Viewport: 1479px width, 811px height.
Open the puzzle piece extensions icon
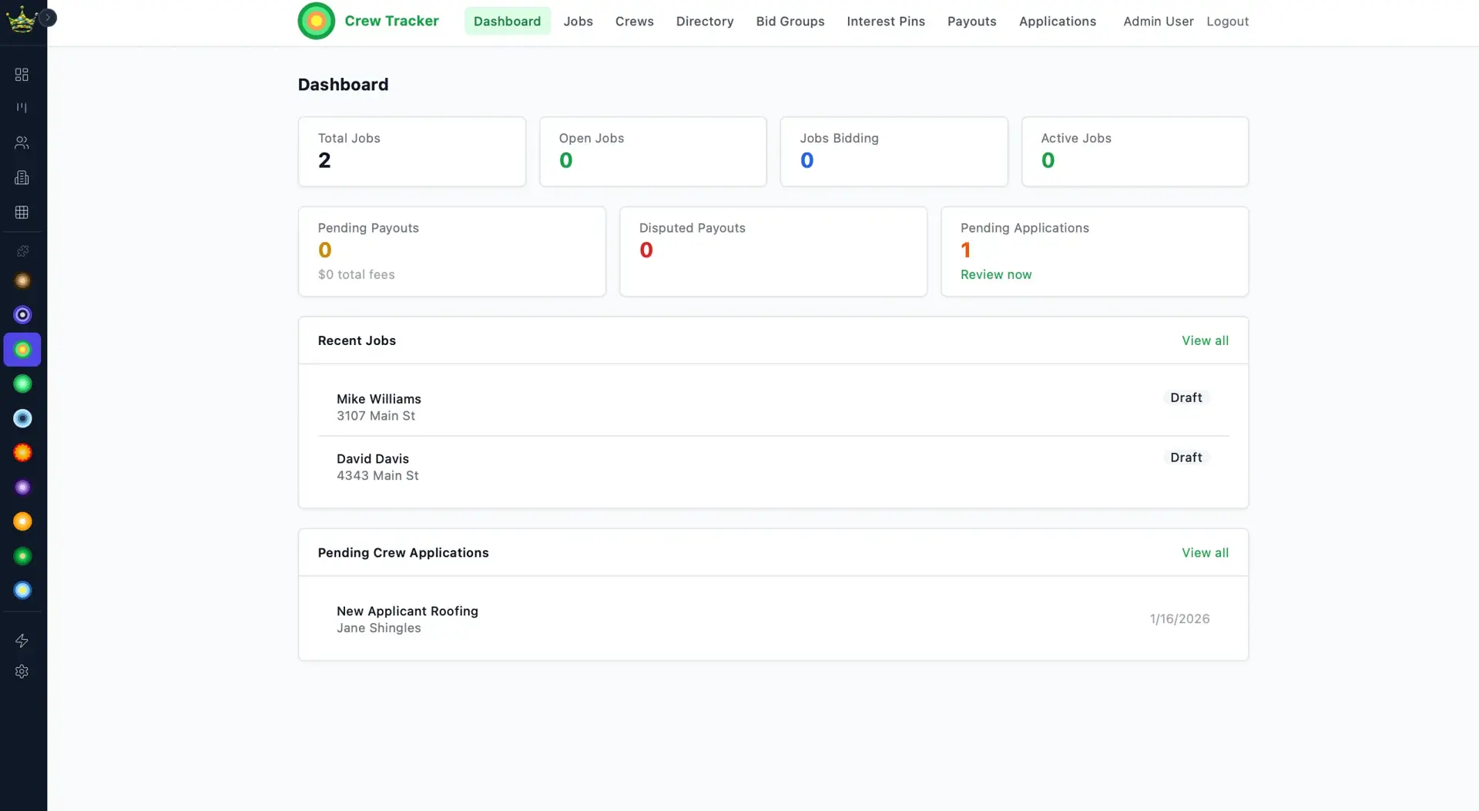point(22,251)
